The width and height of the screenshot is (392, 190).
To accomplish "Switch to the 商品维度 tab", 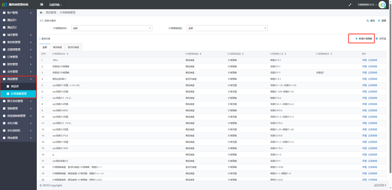I will coord(57,47).
